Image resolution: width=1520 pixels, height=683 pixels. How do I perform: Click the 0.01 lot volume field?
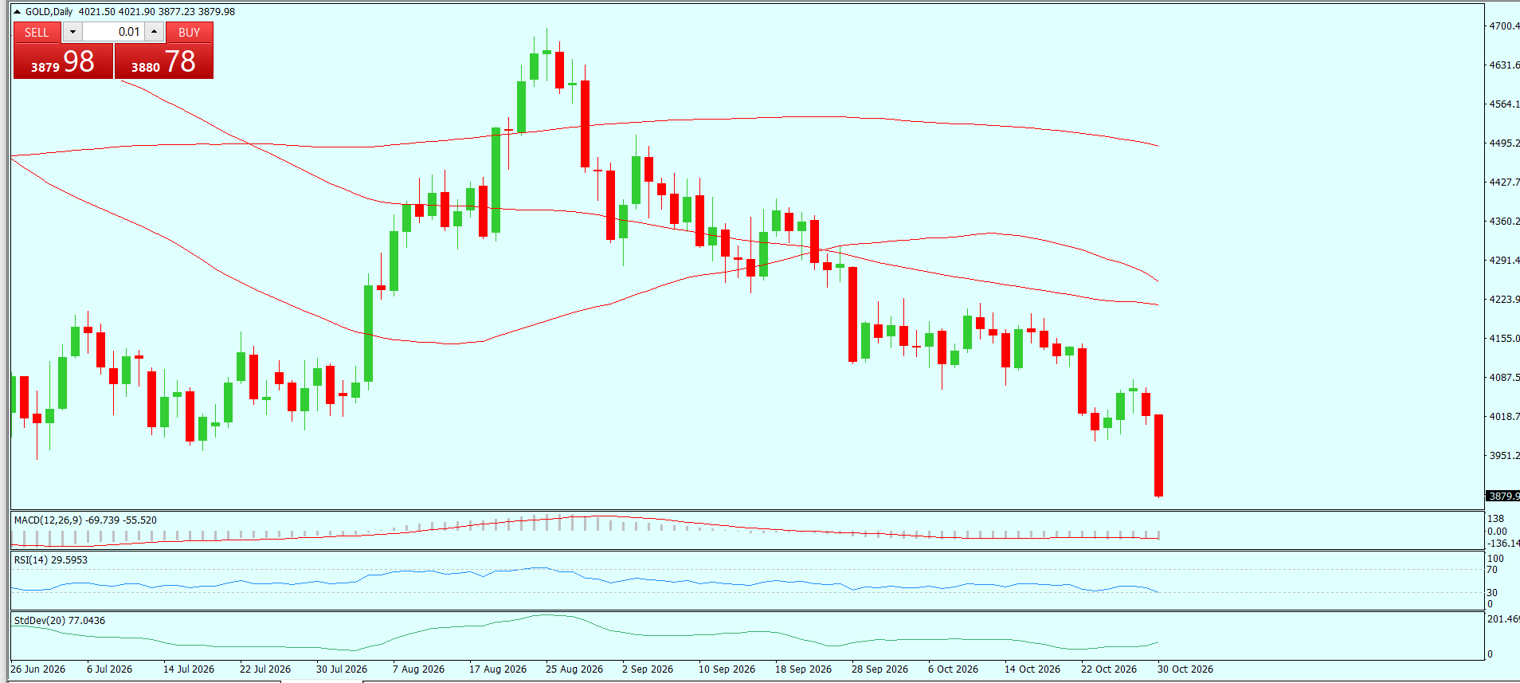click(x=113, y=32)
